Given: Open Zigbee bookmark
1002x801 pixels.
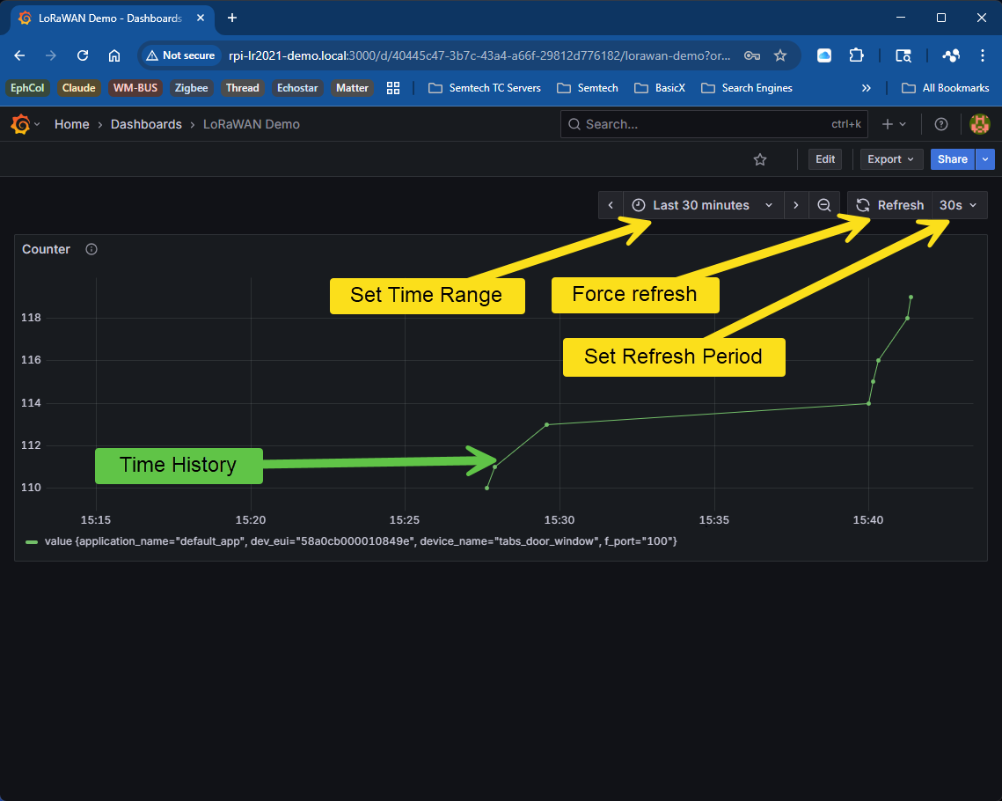Looking at the screenshot, I should tap(191, 88).
